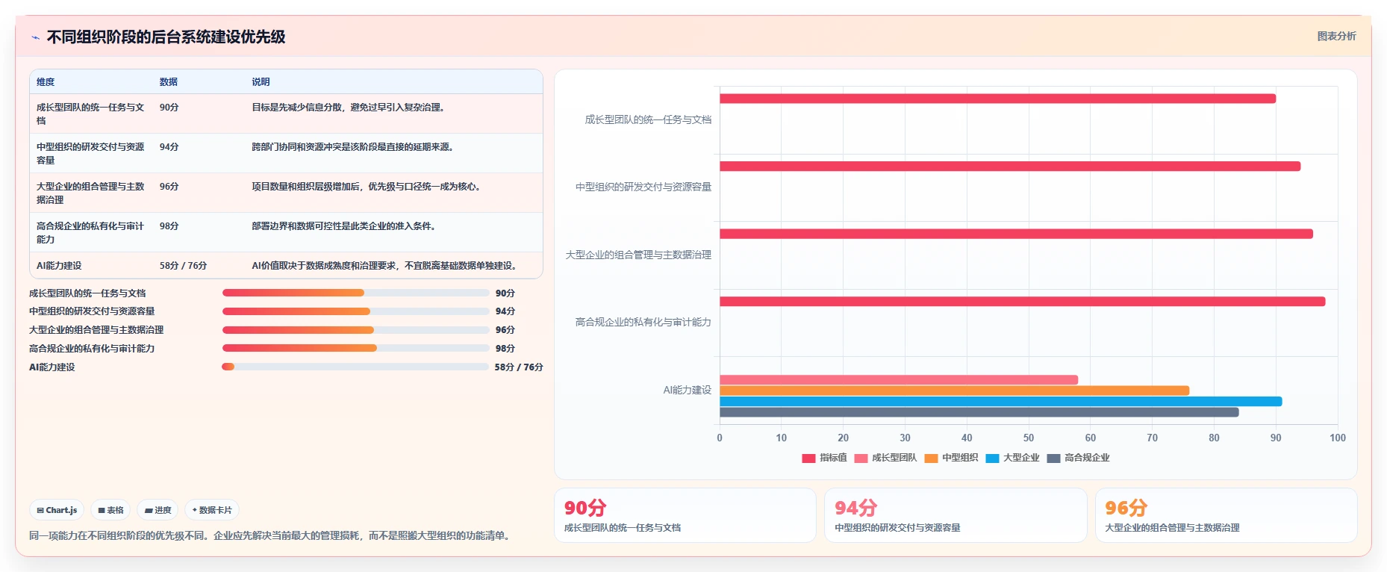Click the heading 不同组织阶段的后台系统建设优先级
Screen dimensions: 1387x572
point(166,37)
